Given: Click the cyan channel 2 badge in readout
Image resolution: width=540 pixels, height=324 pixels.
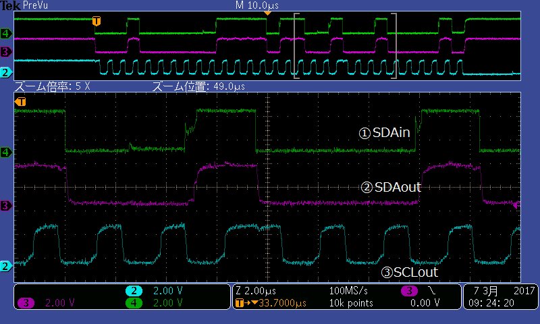Looking at the screenshot, I should [x=134, y=291].
